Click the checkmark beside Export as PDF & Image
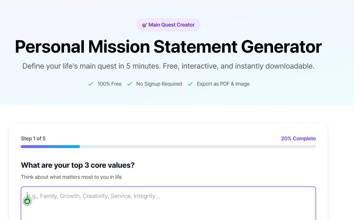Image resolution: width=354 pixels, height=220 pixels. click(190, 84)
